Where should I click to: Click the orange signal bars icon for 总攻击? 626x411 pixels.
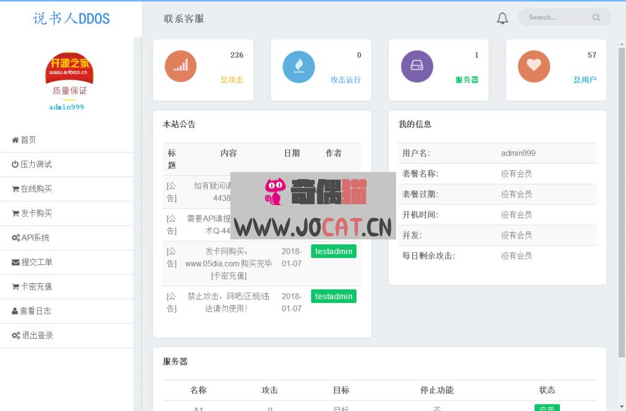tap(180, 66)
